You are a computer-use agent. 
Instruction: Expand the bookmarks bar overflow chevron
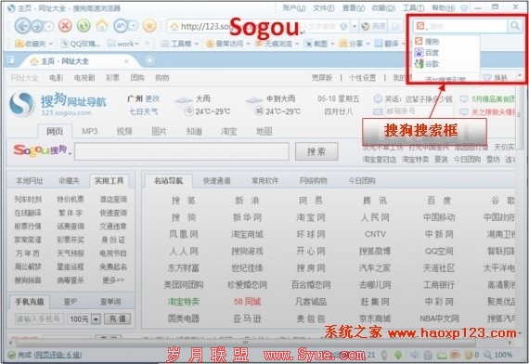[x=148, y=44]
